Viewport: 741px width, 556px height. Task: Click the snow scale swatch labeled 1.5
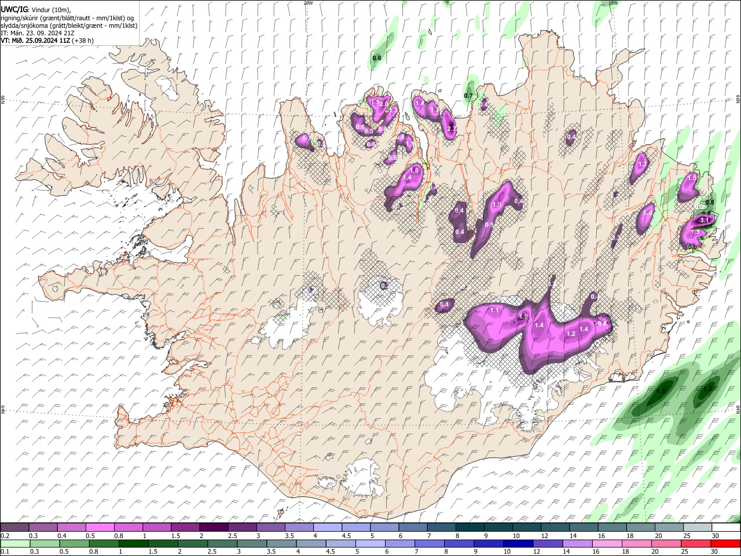point(185,528)
